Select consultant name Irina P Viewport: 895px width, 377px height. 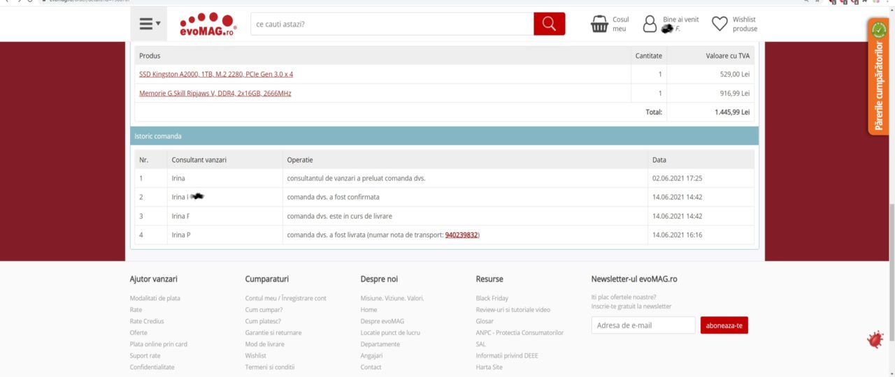coord(180,235)
